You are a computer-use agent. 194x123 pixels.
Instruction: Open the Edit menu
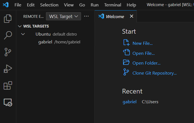pos(31,5)
